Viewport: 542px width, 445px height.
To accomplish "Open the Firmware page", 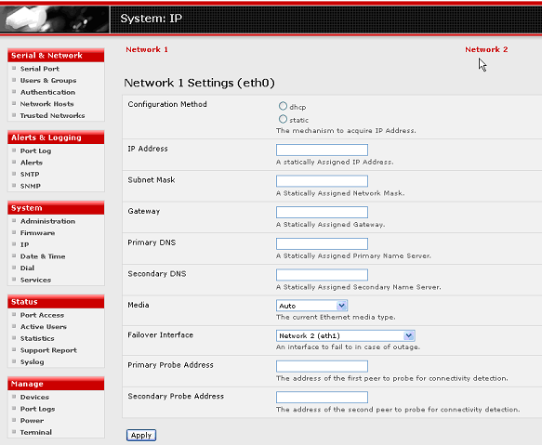I will pyautogui.click(x=37, y=233).
